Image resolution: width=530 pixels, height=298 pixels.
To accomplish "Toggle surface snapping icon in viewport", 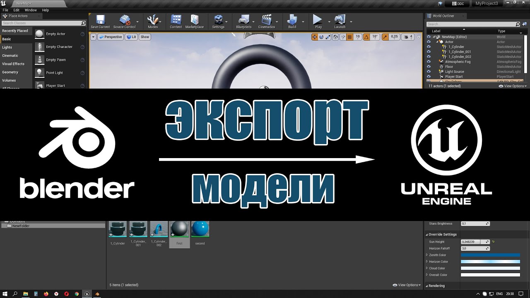I will tap(342, 37).
